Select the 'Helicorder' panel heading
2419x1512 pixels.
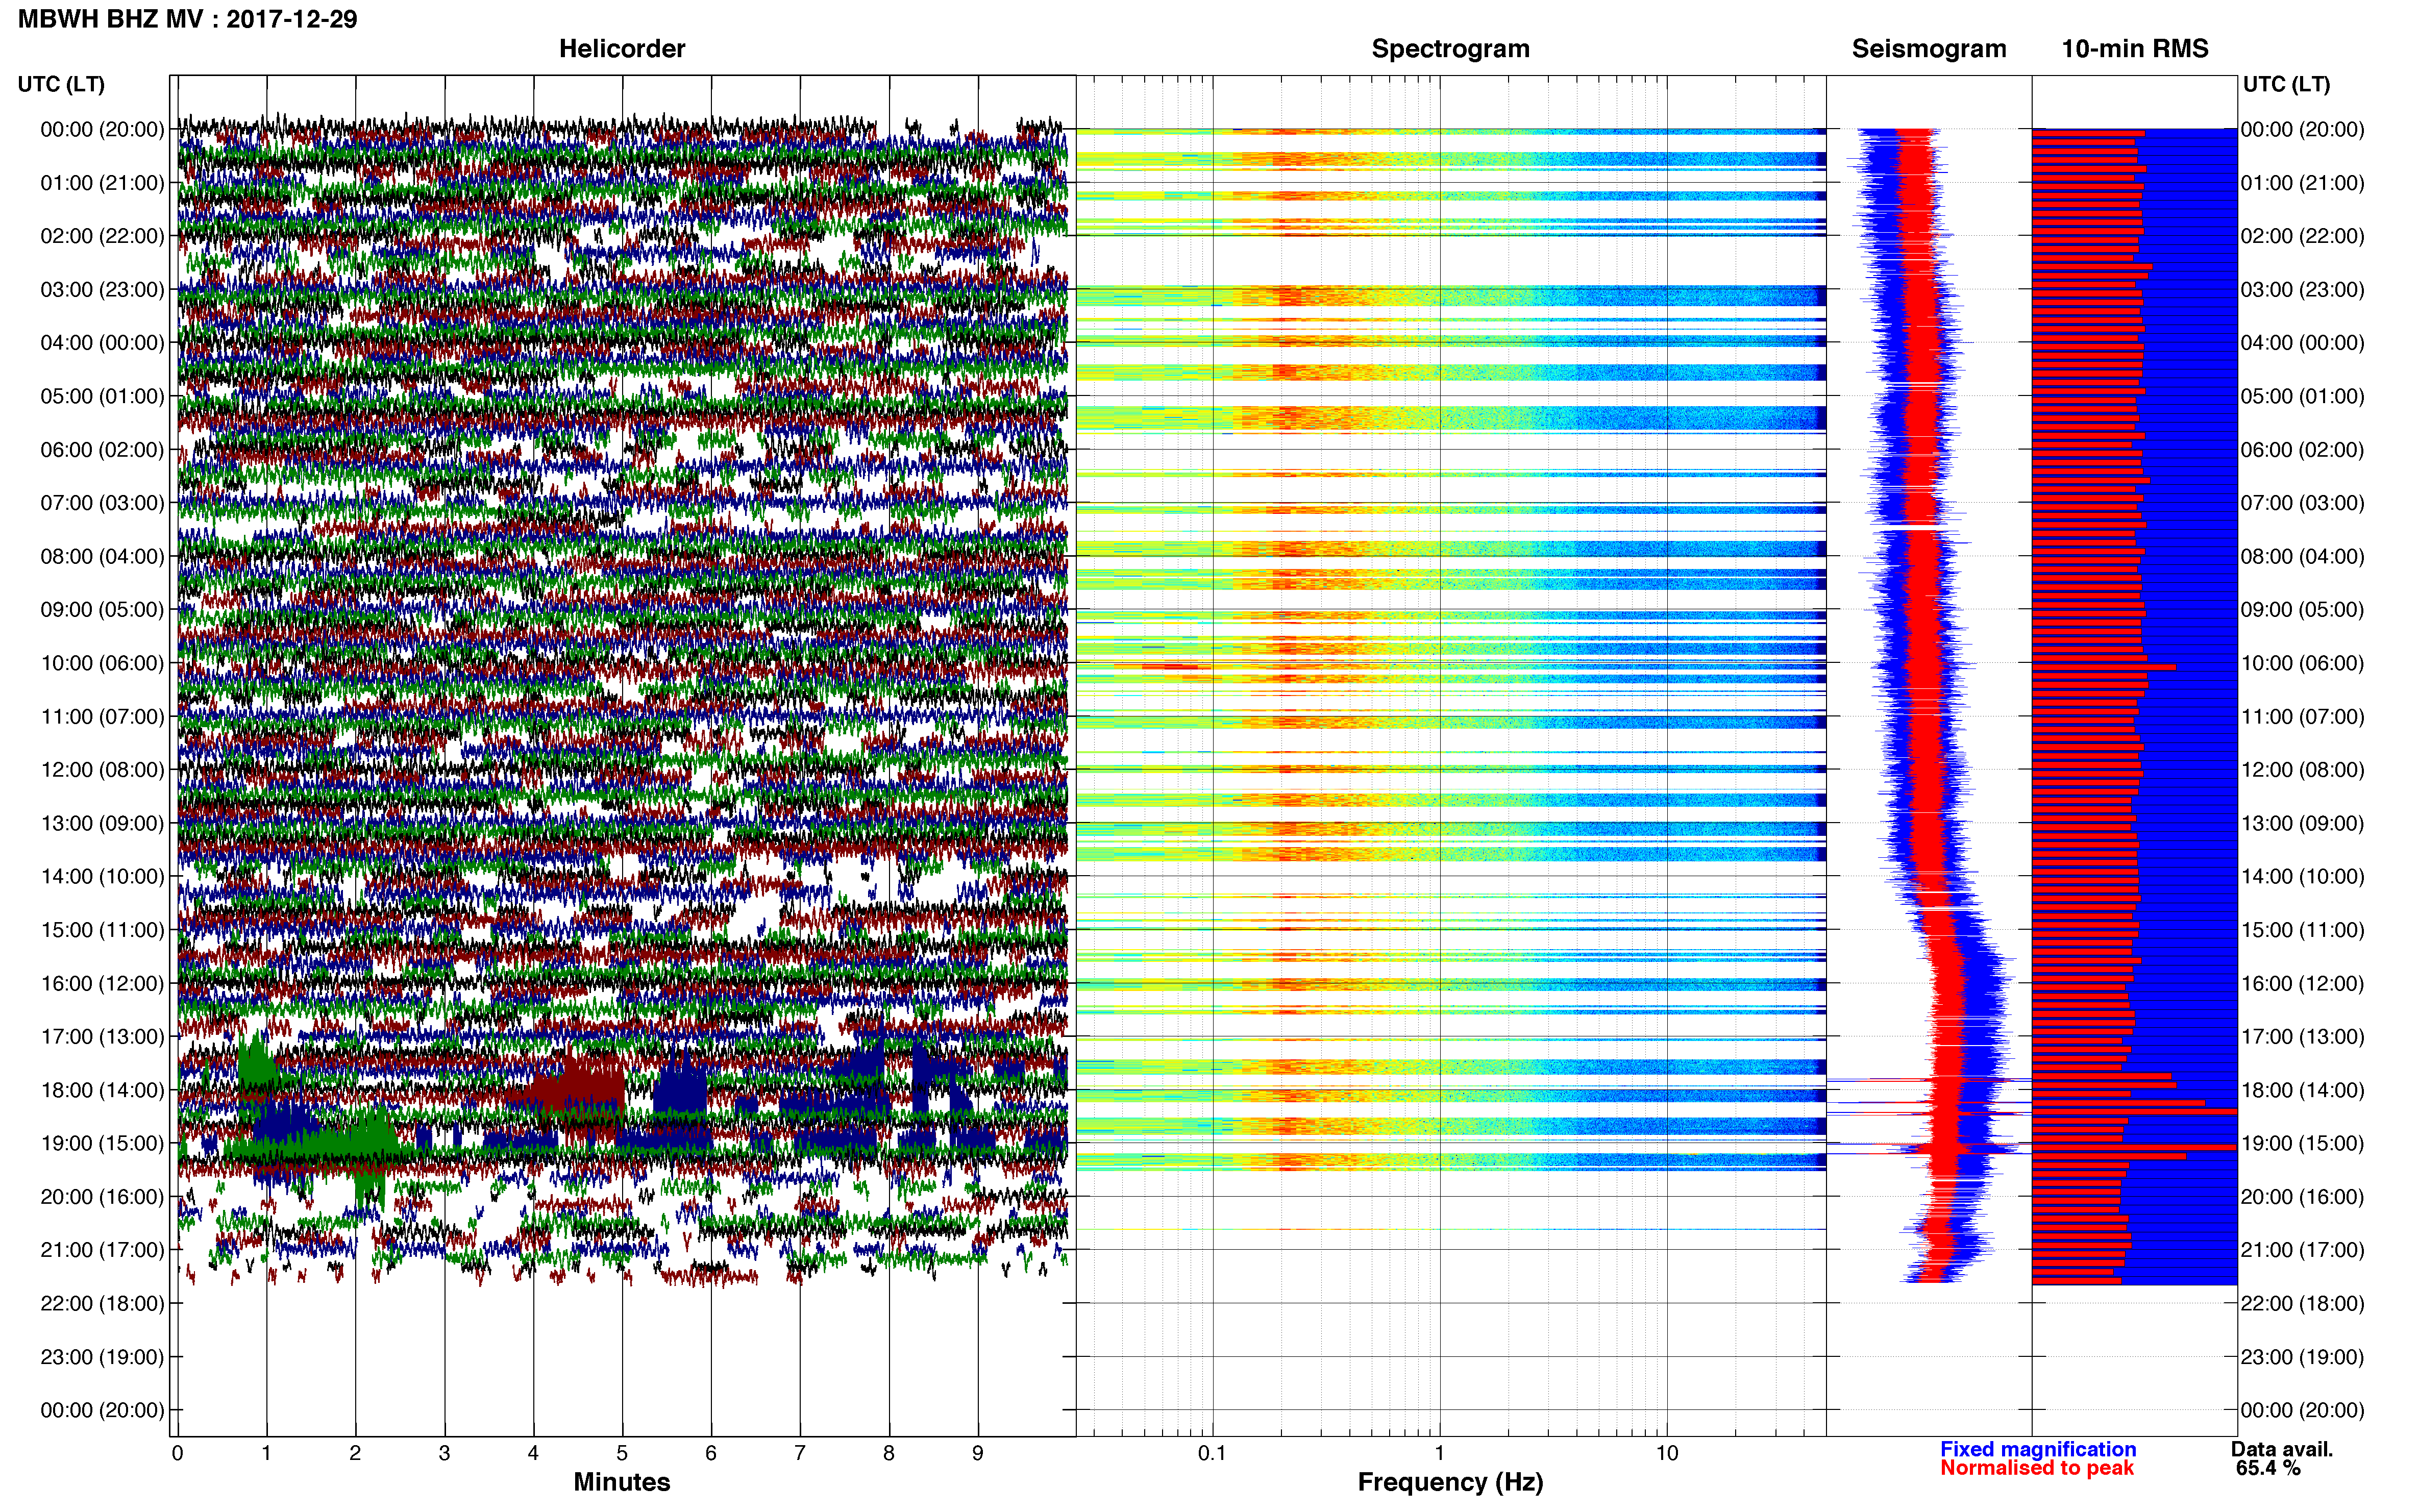(622, 48)
